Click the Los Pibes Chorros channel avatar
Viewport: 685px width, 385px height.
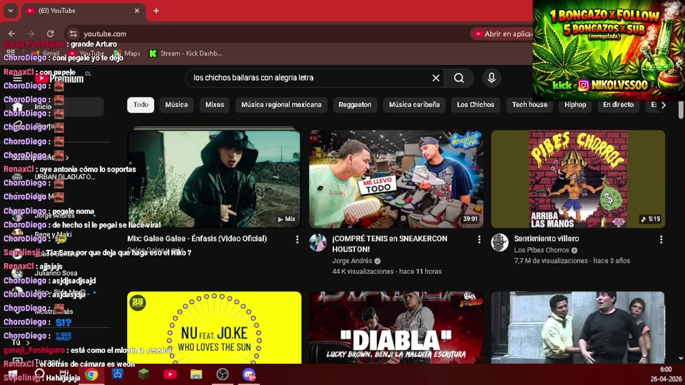pos(500,243)
